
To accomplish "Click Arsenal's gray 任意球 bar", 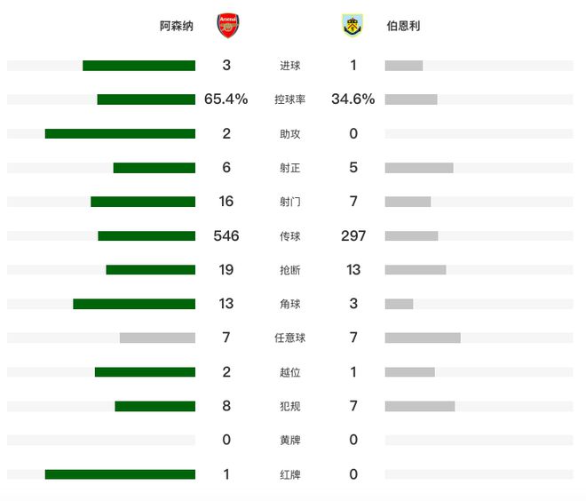I will pyautogui.click(x=157, y=338).
